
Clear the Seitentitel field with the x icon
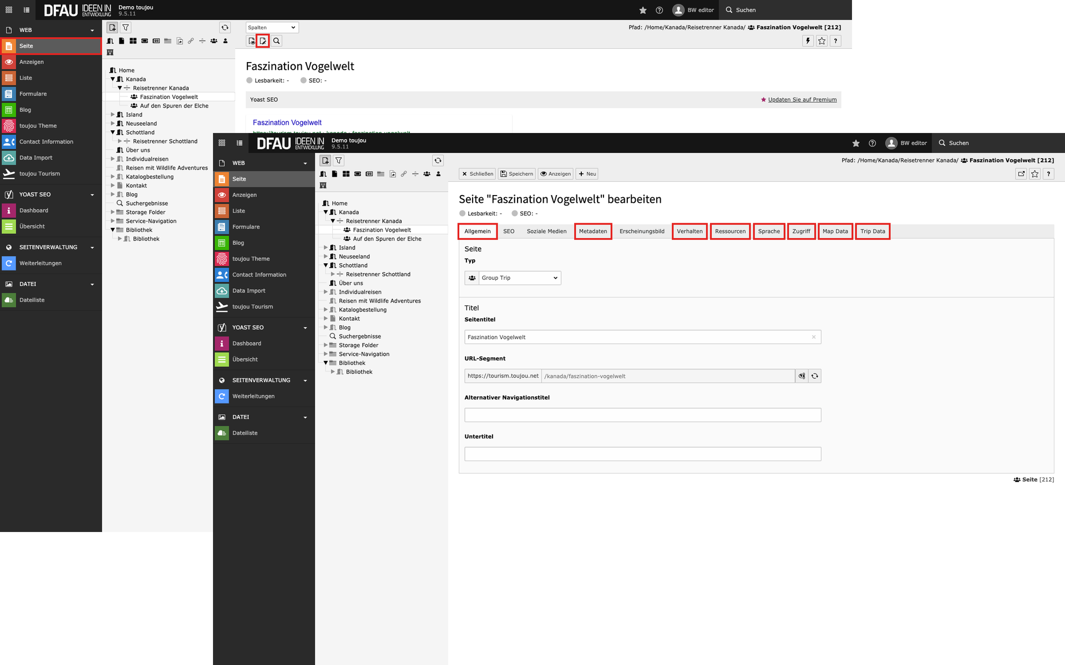pyautogui.click(x=814, y=337)
